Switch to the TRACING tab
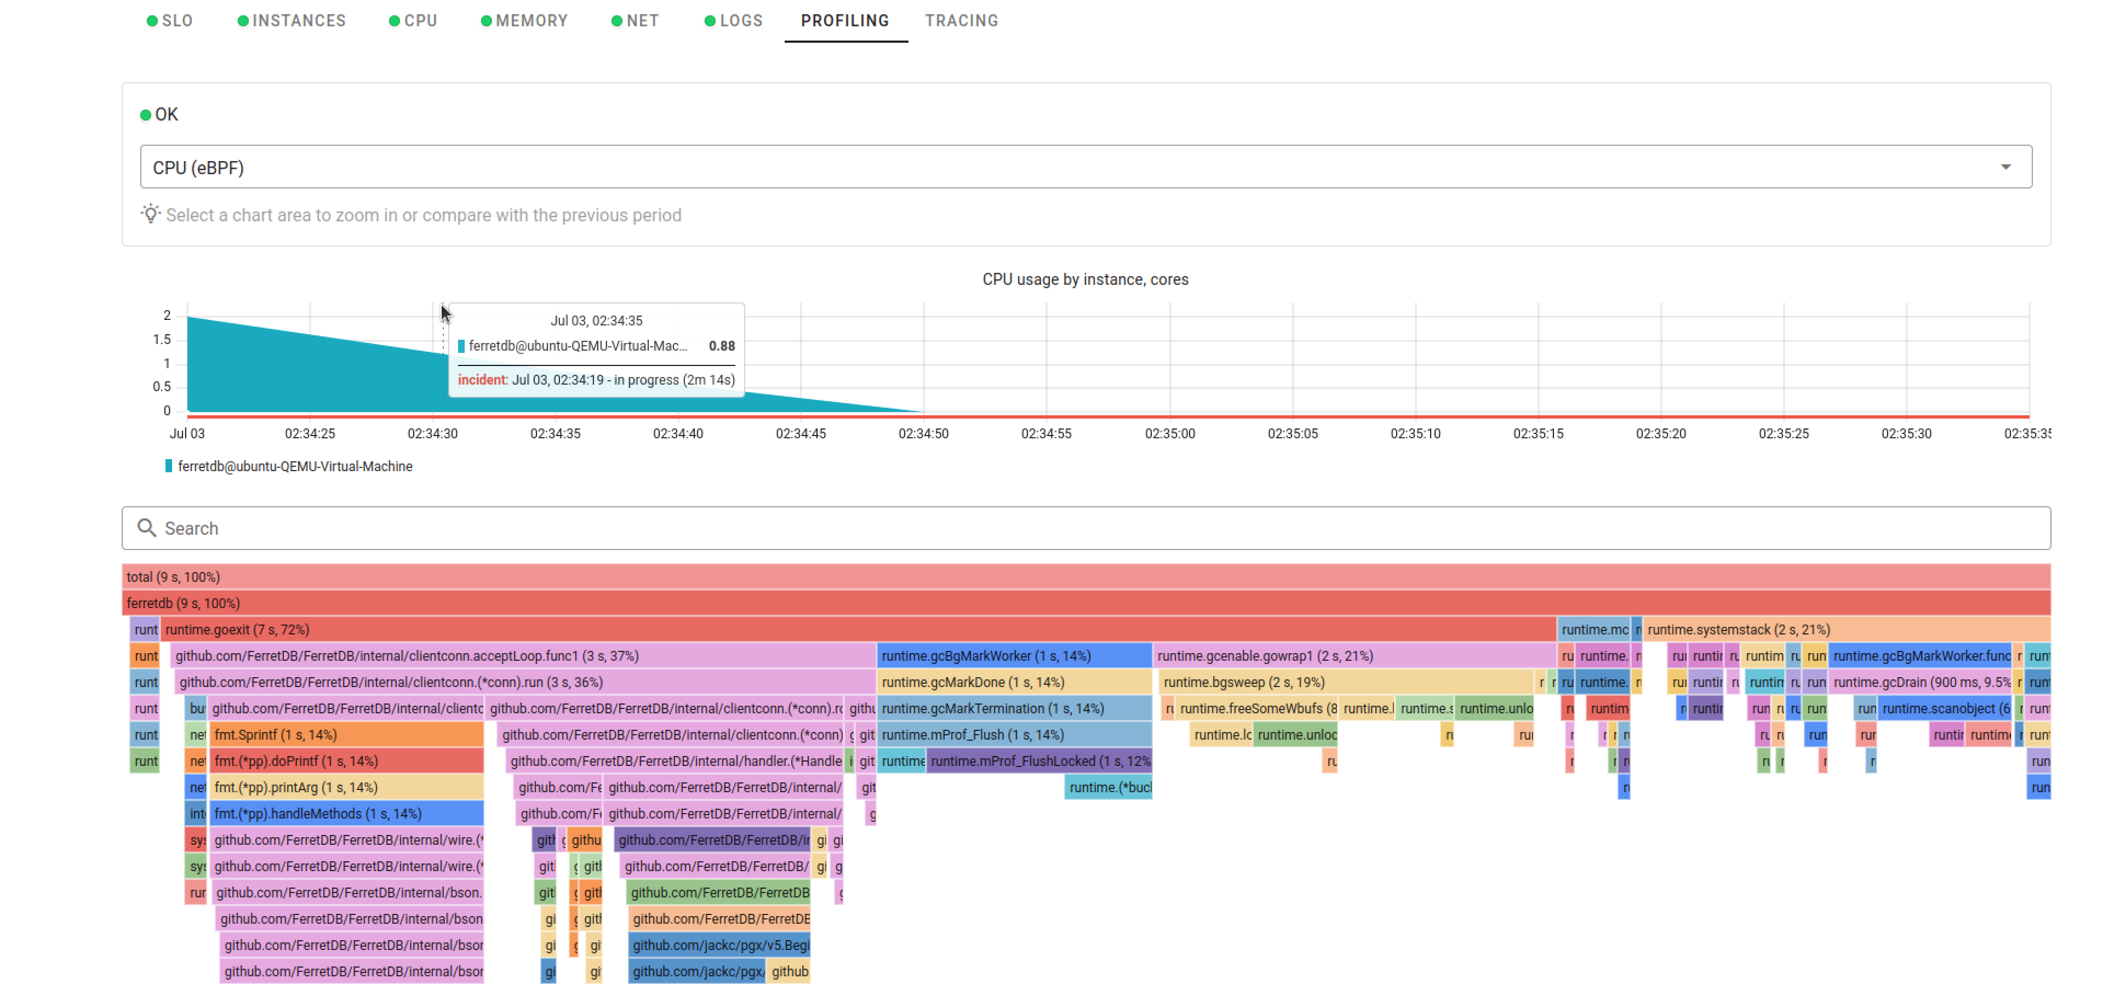Screen dimensions: 2103x984 click(x=961, y=20)
